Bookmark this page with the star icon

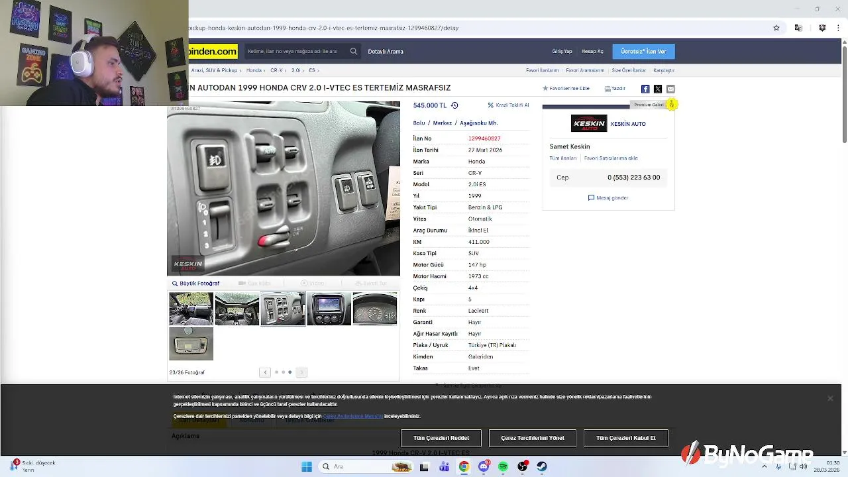coord(776,28)
